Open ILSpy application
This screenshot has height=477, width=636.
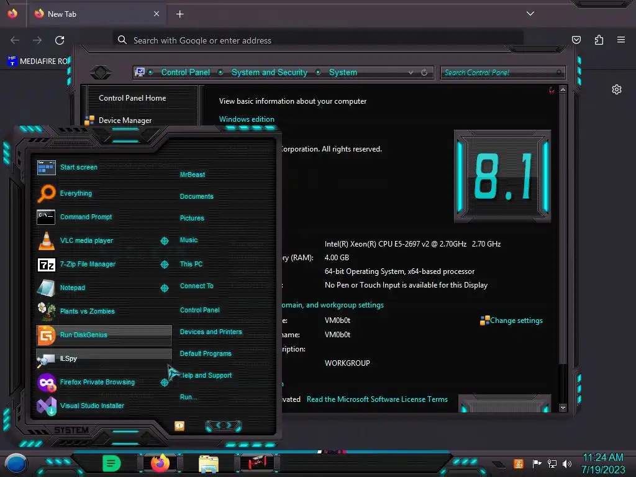[104, 358]
